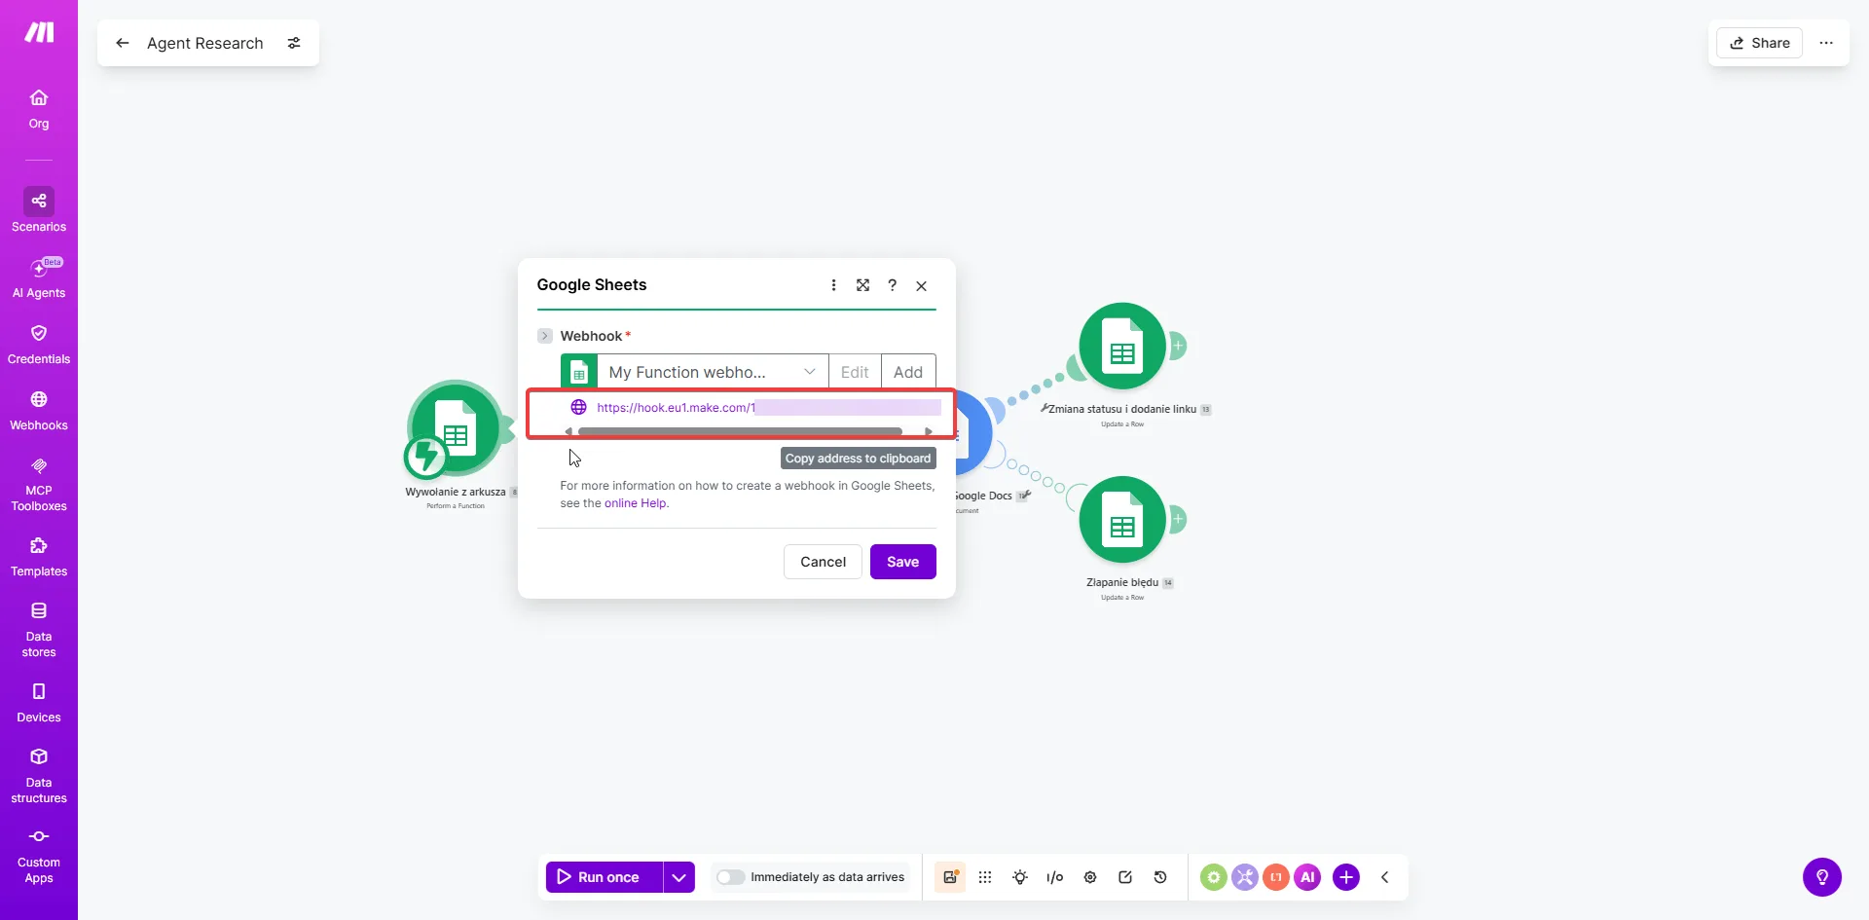Open AI Agents section
The width and height of the screenshot is (1869, 920).
(x=39, y=277)
